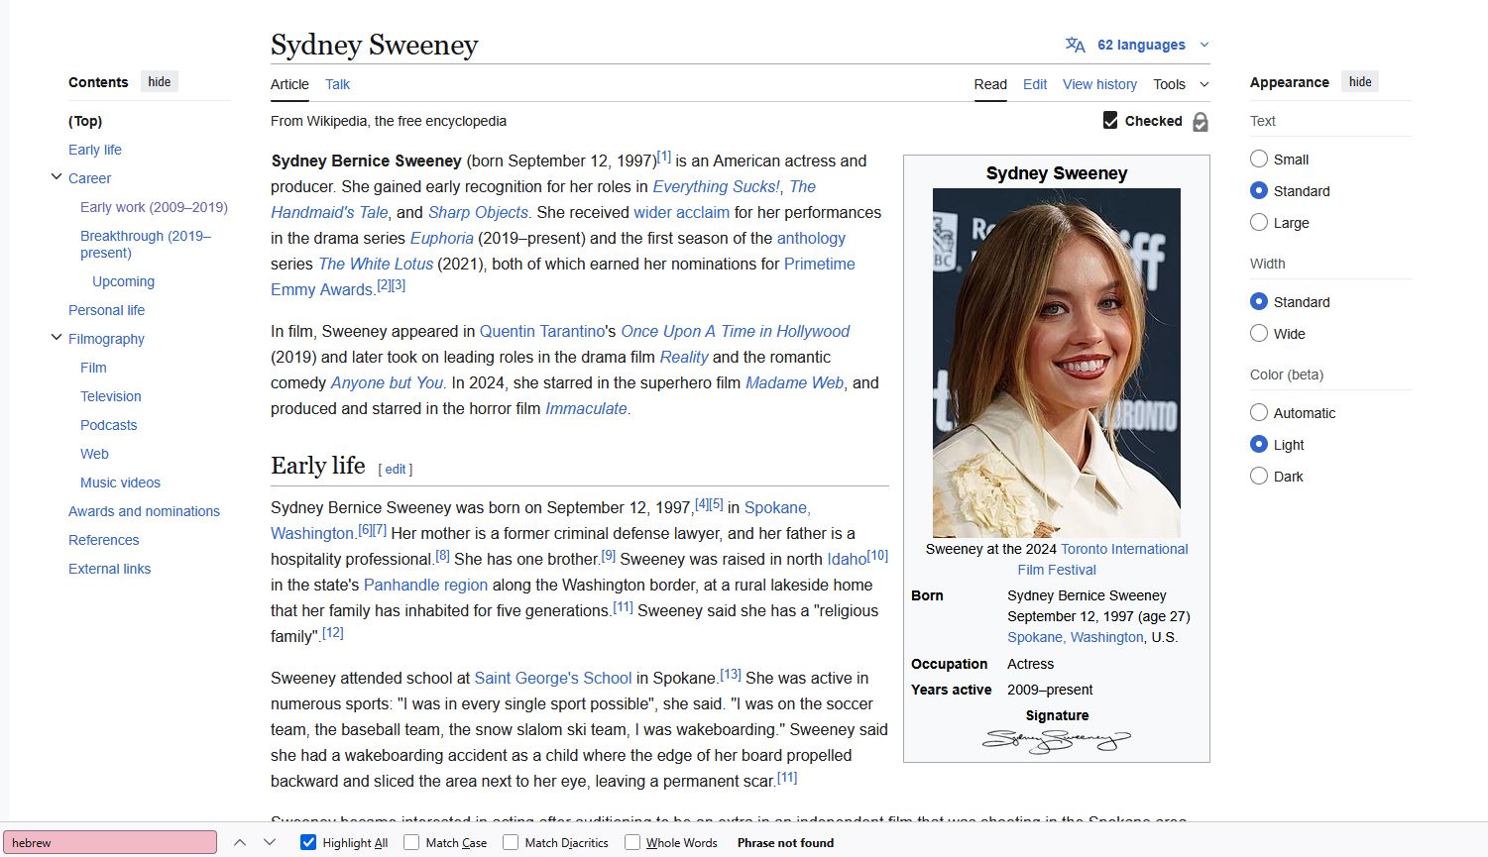This screenshot has height=857, width=1488.
Task: Jump to (Top) in contents
Action: click(85, 121)
